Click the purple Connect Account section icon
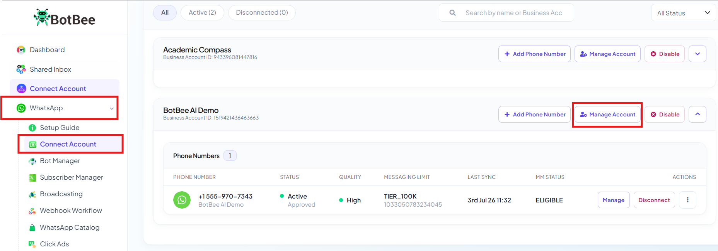This screenshot has height=251, width=718. [x=21, y=89]
